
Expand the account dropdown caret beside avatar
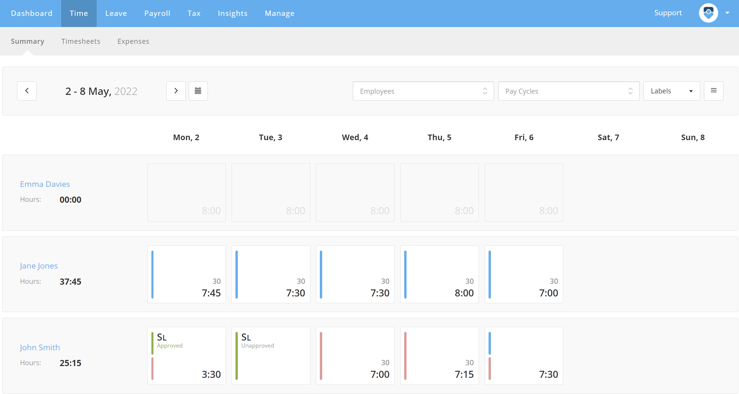(x=727, y=13)
